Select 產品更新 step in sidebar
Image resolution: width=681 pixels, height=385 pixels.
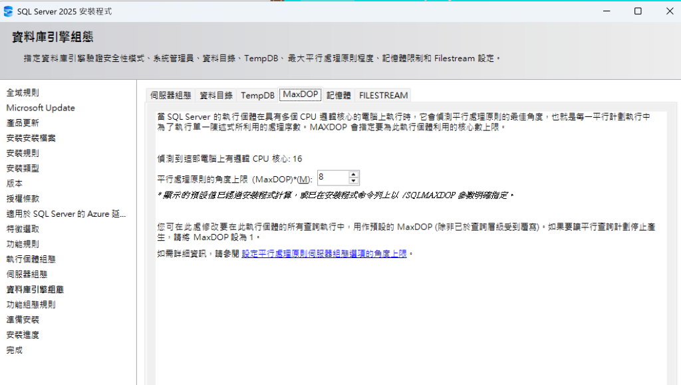click(23, 123)
